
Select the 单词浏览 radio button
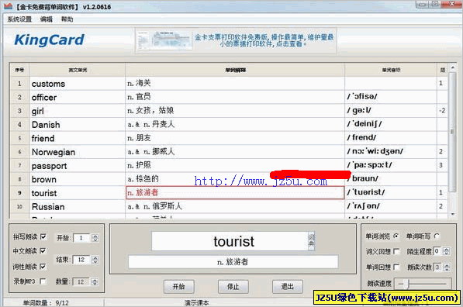pyautogui.click(x=396, y=236)
